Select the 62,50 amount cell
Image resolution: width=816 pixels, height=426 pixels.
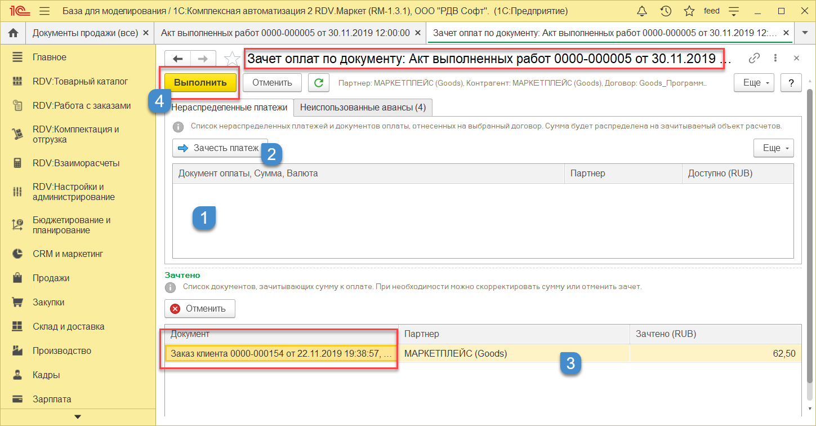tap(715, 354)
